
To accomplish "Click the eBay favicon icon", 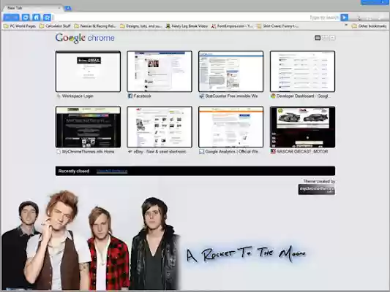I will coord(130,152).
